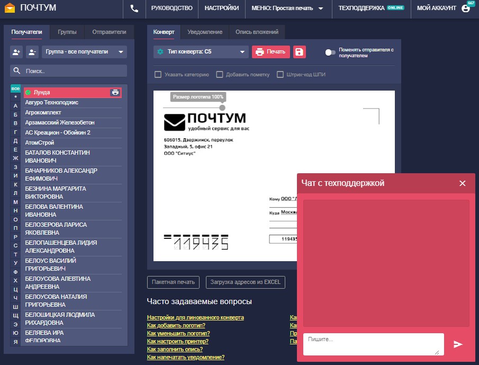
Task: Click the search magnifier icon
Action: point(17,71)
